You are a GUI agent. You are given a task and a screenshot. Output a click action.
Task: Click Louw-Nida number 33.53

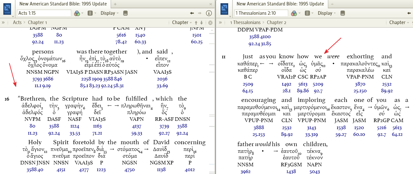(75, 133)
